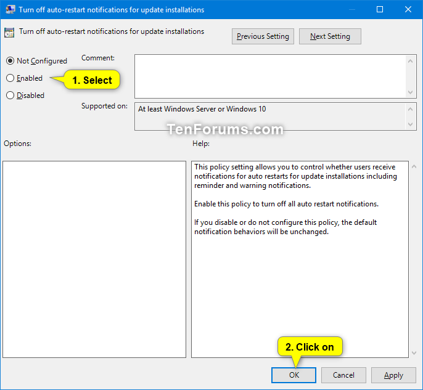
Task: Click the Cancel button
Action: tap(343, 375)
